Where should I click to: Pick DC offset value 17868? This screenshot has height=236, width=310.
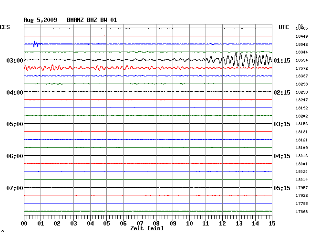(x=302, y=212)
